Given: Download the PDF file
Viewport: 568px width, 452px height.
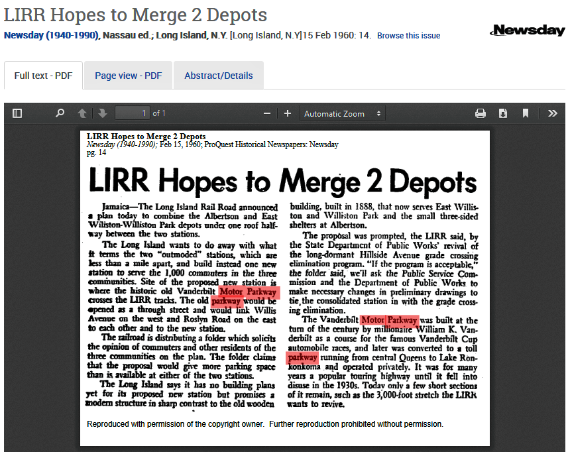Looking at the screenshot, I should click(503, 113).
